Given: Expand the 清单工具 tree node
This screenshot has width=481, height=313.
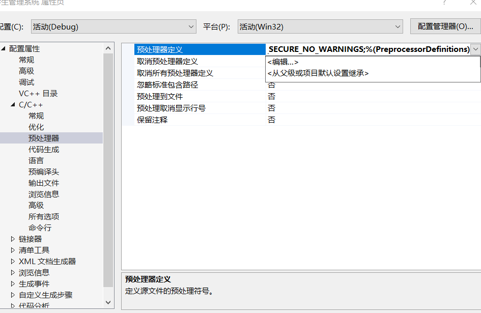Looking at the screenshot, I should [13, 250].
